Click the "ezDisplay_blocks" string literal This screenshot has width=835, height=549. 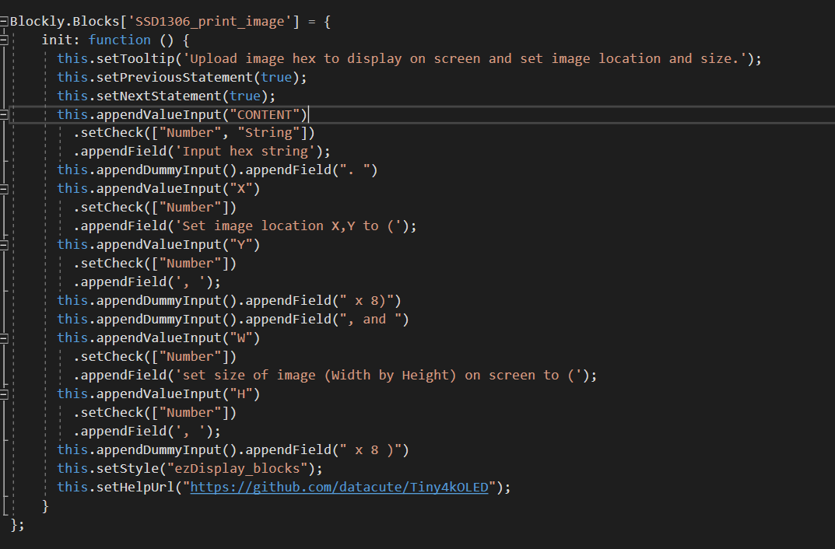237,469
